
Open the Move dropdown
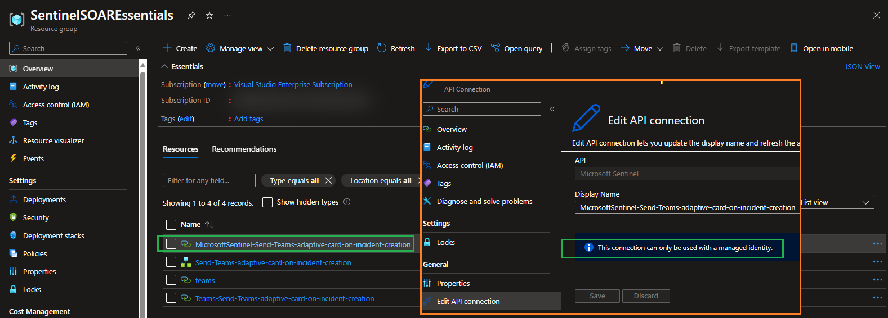click(x=642, y=48)
